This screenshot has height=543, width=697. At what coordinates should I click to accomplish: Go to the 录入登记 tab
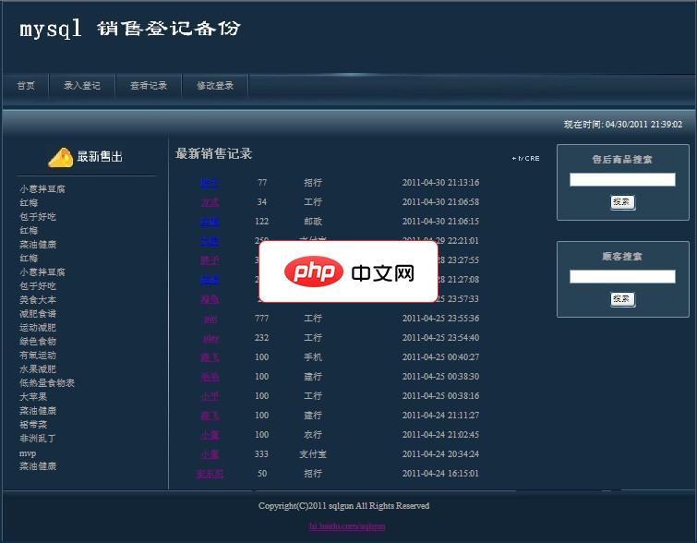click(x=82, y=85)
